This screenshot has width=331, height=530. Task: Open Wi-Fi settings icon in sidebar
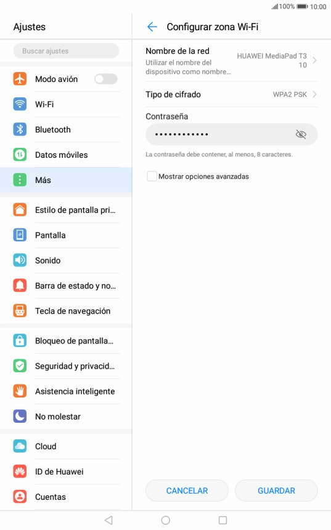click(20, 104)
